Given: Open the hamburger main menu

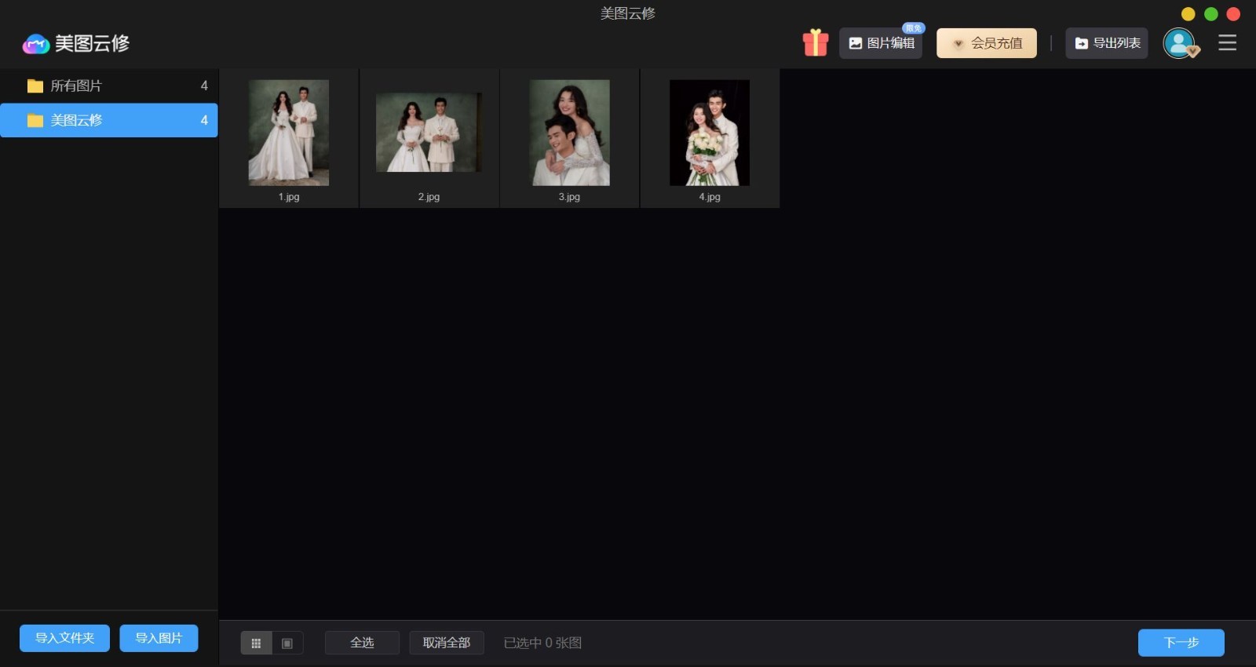Looking at the screenshot, I should 1227,43.
